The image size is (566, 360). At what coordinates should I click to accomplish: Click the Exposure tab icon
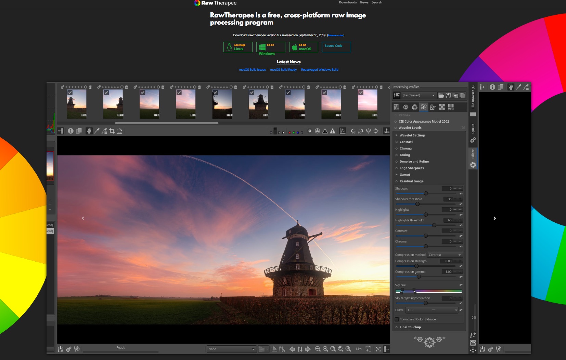pos(396,107)
